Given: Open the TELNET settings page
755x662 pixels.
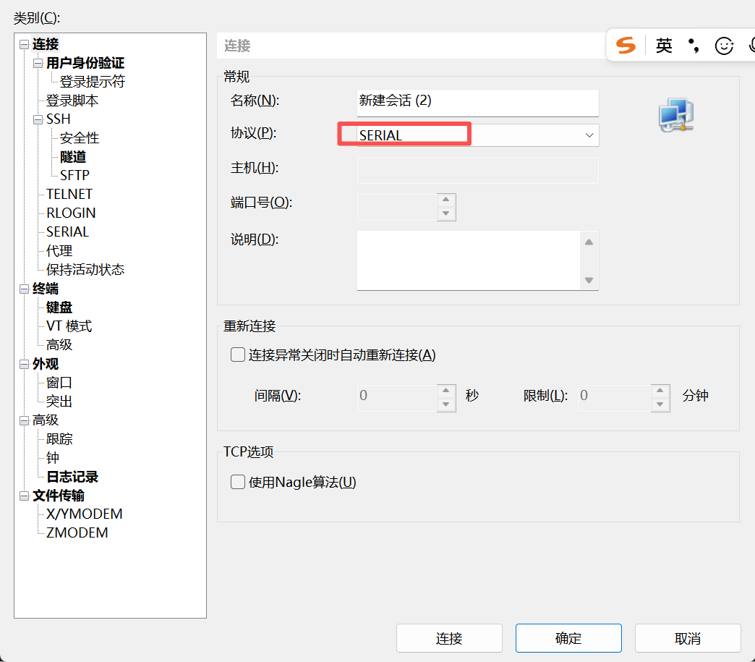Looking at the screenshot, I should click(x=69, y=194).
